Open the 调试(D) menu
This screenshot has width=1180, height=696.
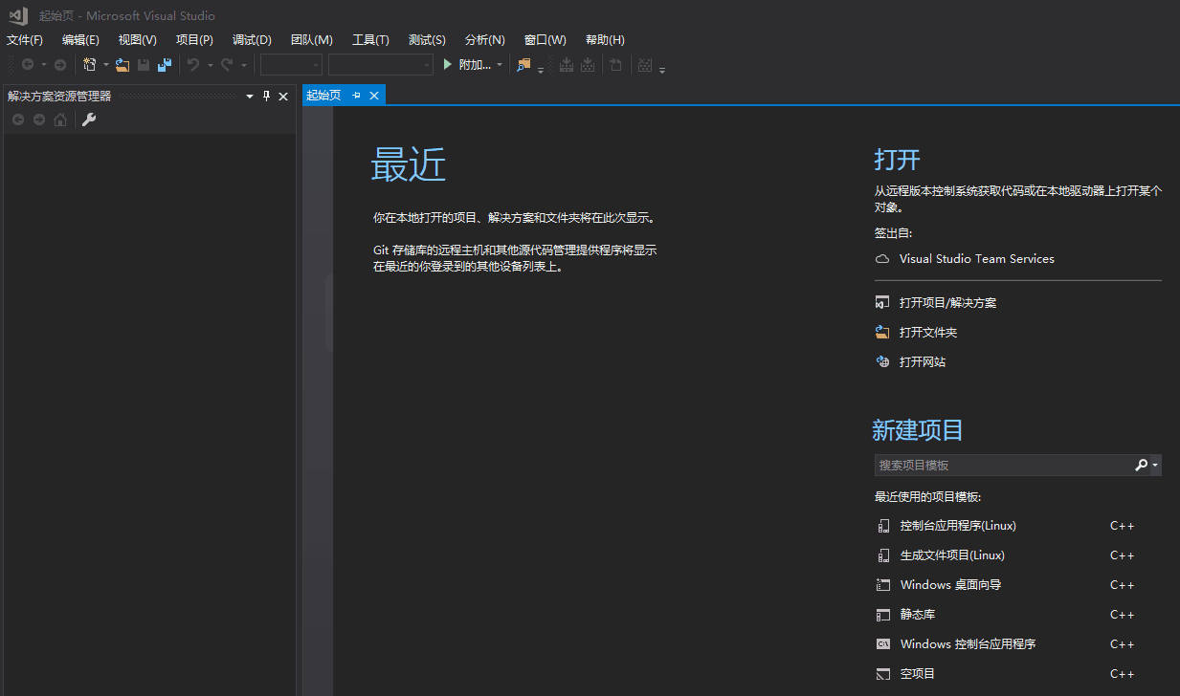coord(252,40)
